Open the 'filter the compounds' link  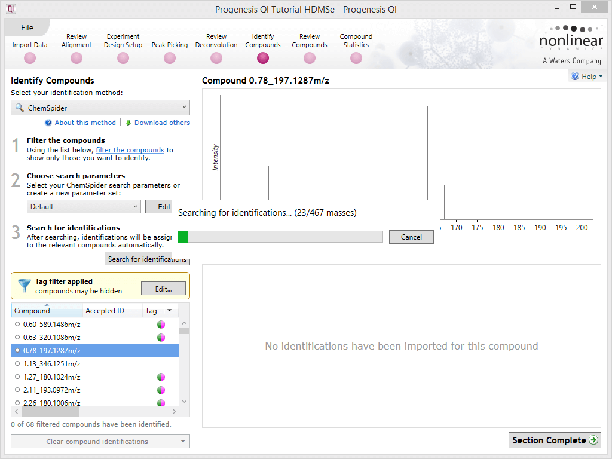[x=130, y=150]
